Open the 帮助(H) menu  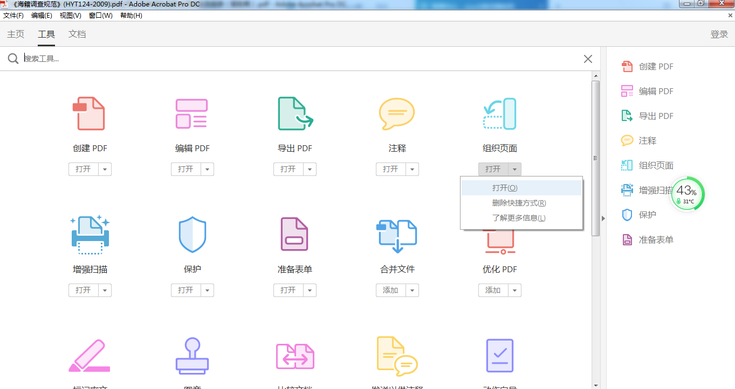[131, 16]
